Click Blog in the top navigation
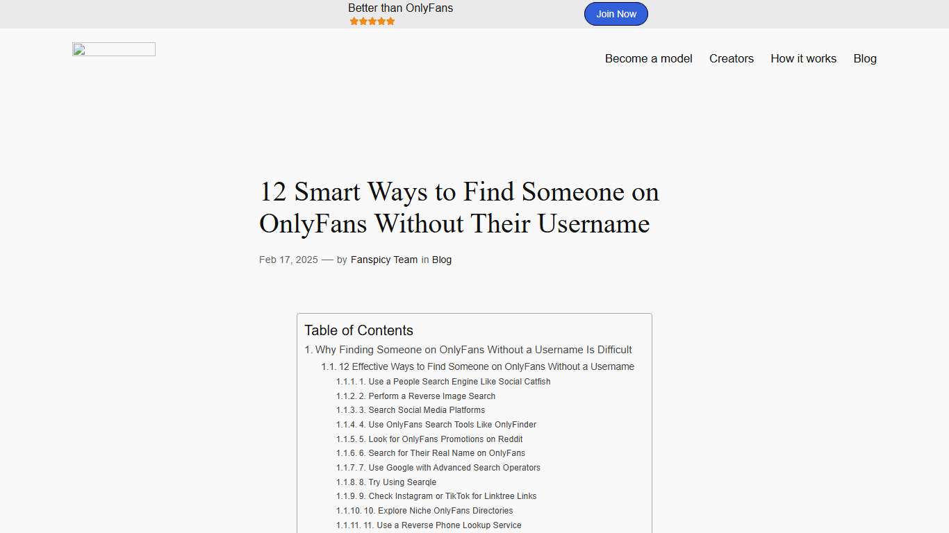The height and width of the screenshot is (533, 949). click(x=865, y=59)
